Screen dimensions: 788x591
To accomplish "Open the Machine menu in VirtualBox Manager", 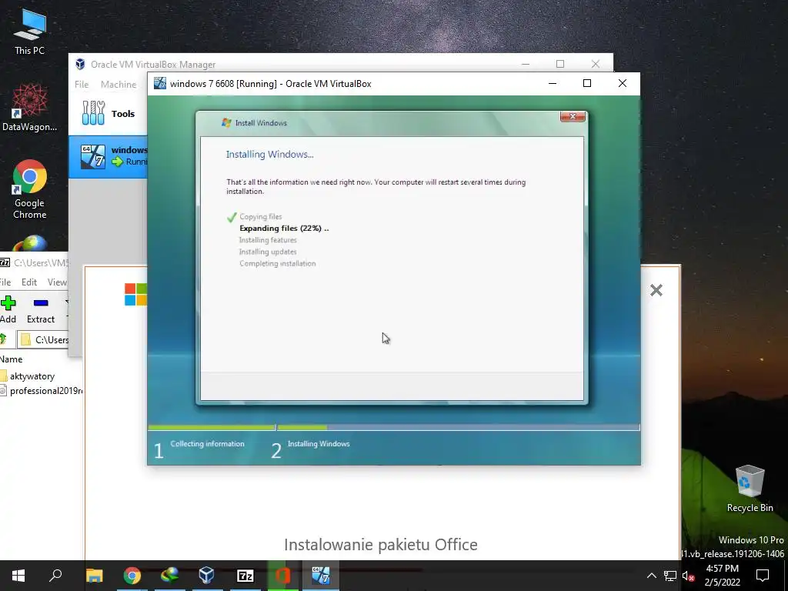I will pyautogui.click(x=118, y=85).
